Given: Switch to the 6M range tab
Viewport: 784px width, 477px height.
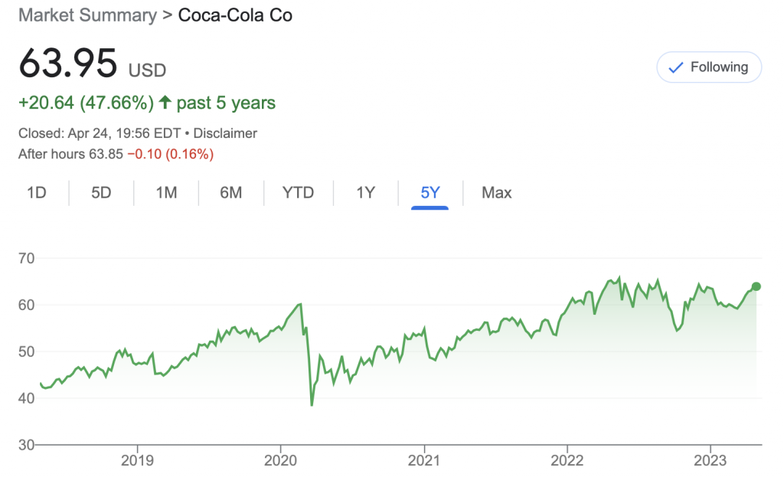Looking at the screenshot, I should (x=230, y=192).
